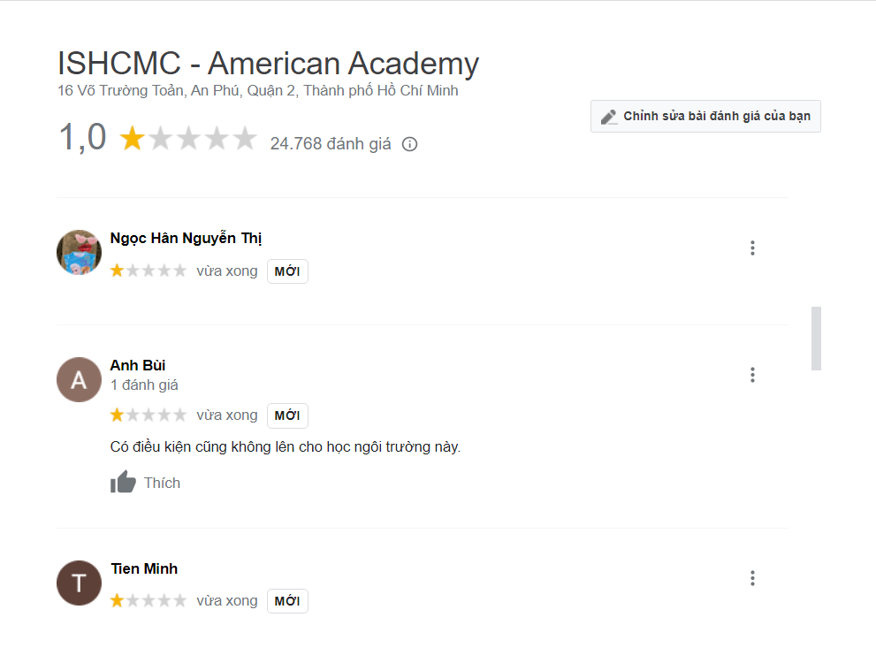Viewport: 876px width, 663px height.
Task: Open three-dot menu for Anh Bùi's review
Action: (752, 375)
